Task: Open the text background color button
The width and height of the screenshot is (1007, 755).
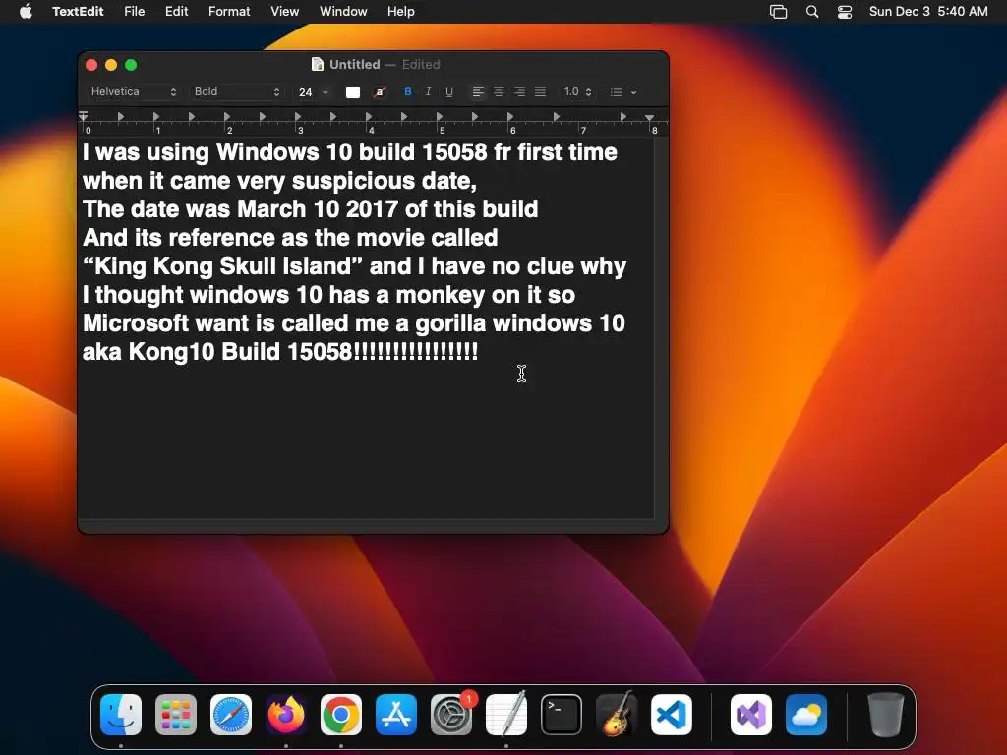Action: click(380, 91)
